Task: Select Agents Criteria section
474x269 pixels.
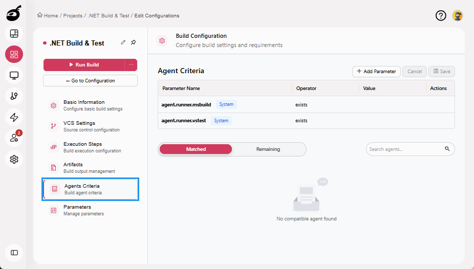Action: click(91, 189)
